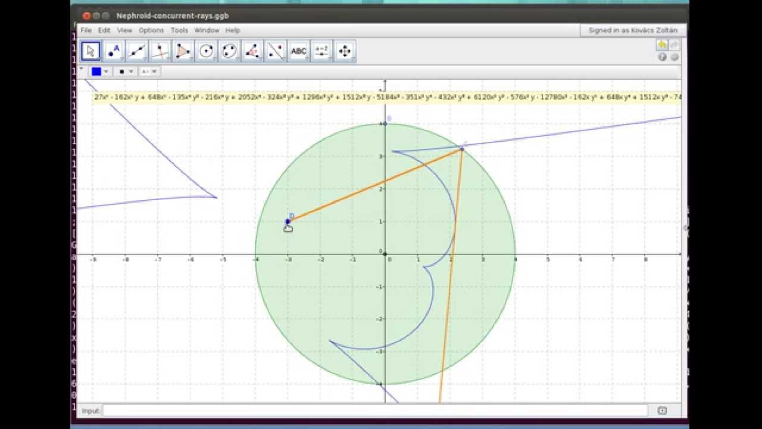
Task: Expand the color dropdown arrow
Action: tap(106, 71)
